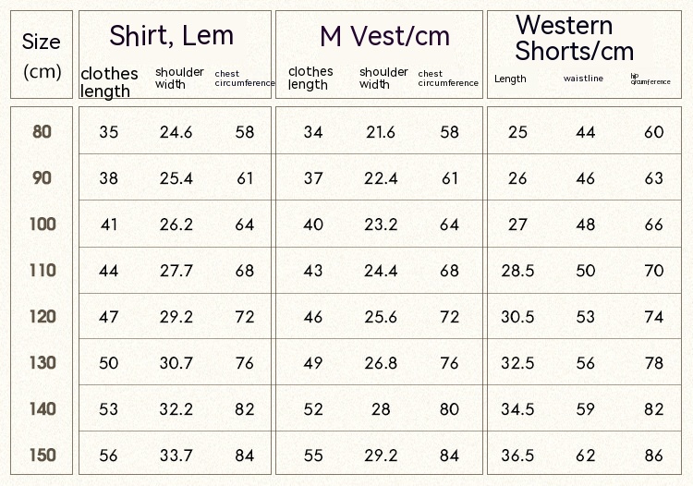Click the shorts length value 28.5
The width and height of the screenshot is (693, 486).
pos(517,271)
